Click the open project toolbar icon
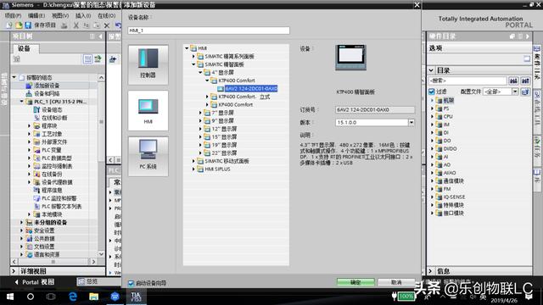The height and width of the screenshot is (305, 543). pos(19,25)
